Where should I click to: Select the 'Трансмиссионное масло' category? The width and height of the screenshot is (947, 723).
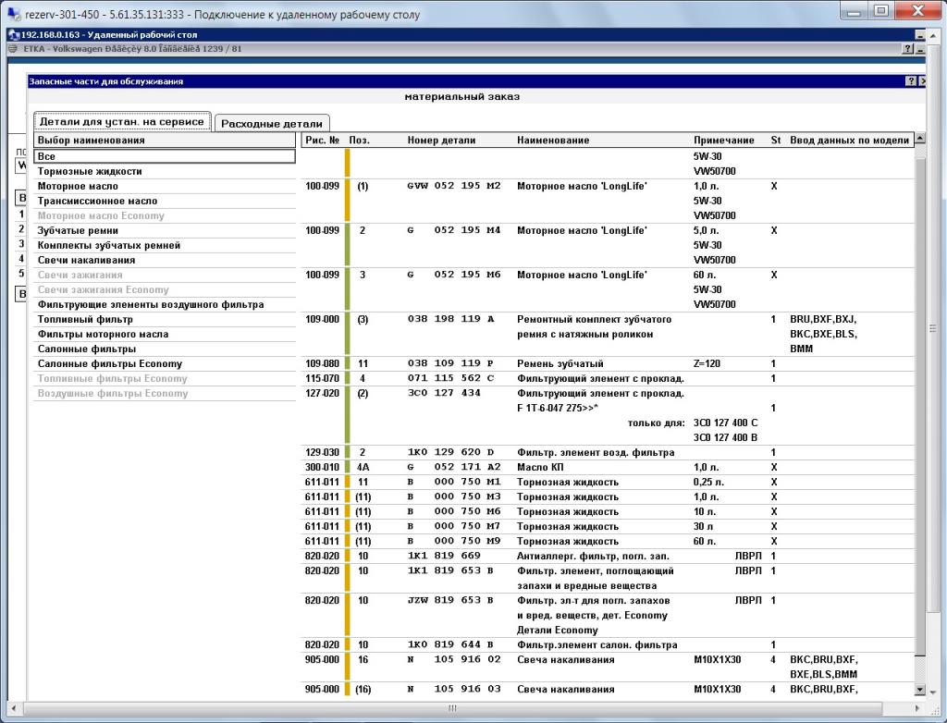(165, 201)
